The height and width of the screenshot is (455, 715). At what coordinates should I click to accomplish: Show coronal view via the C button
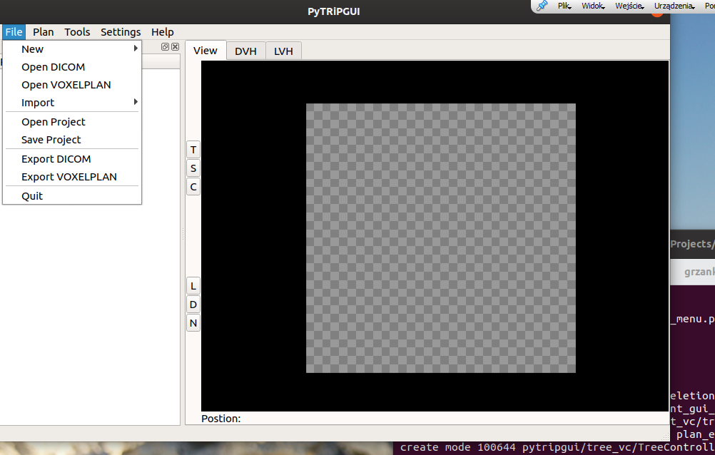[x=193, y=186]
